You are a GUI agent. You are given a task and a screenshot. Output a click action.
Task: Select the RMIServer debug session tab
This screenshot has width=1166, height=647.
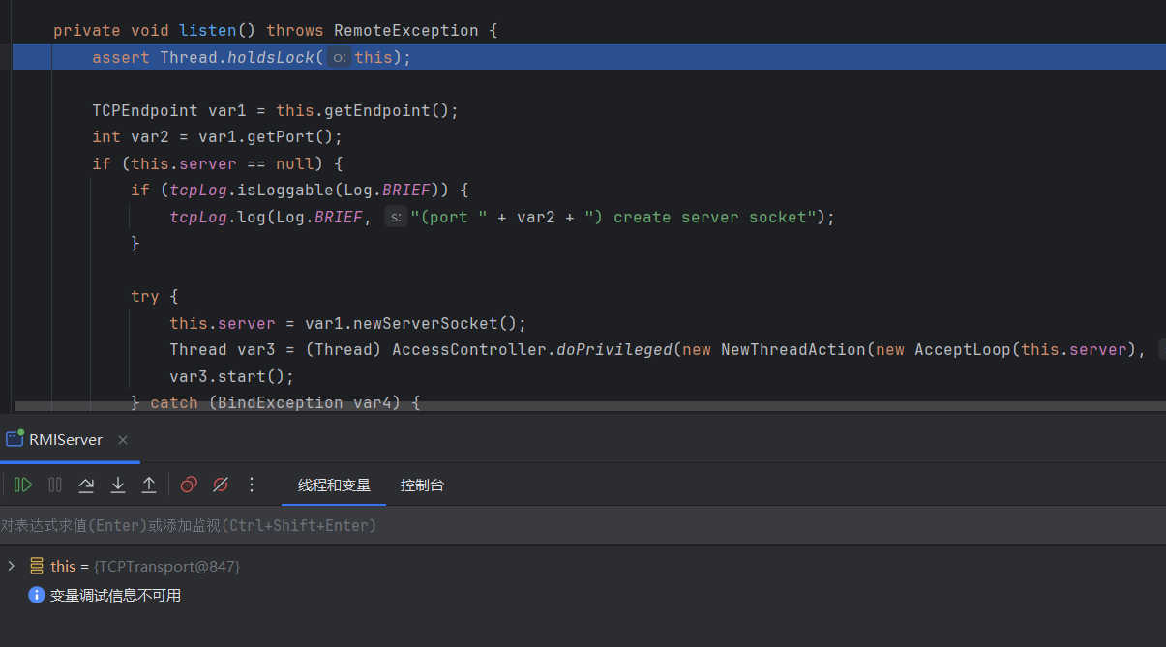click(66, 440)
